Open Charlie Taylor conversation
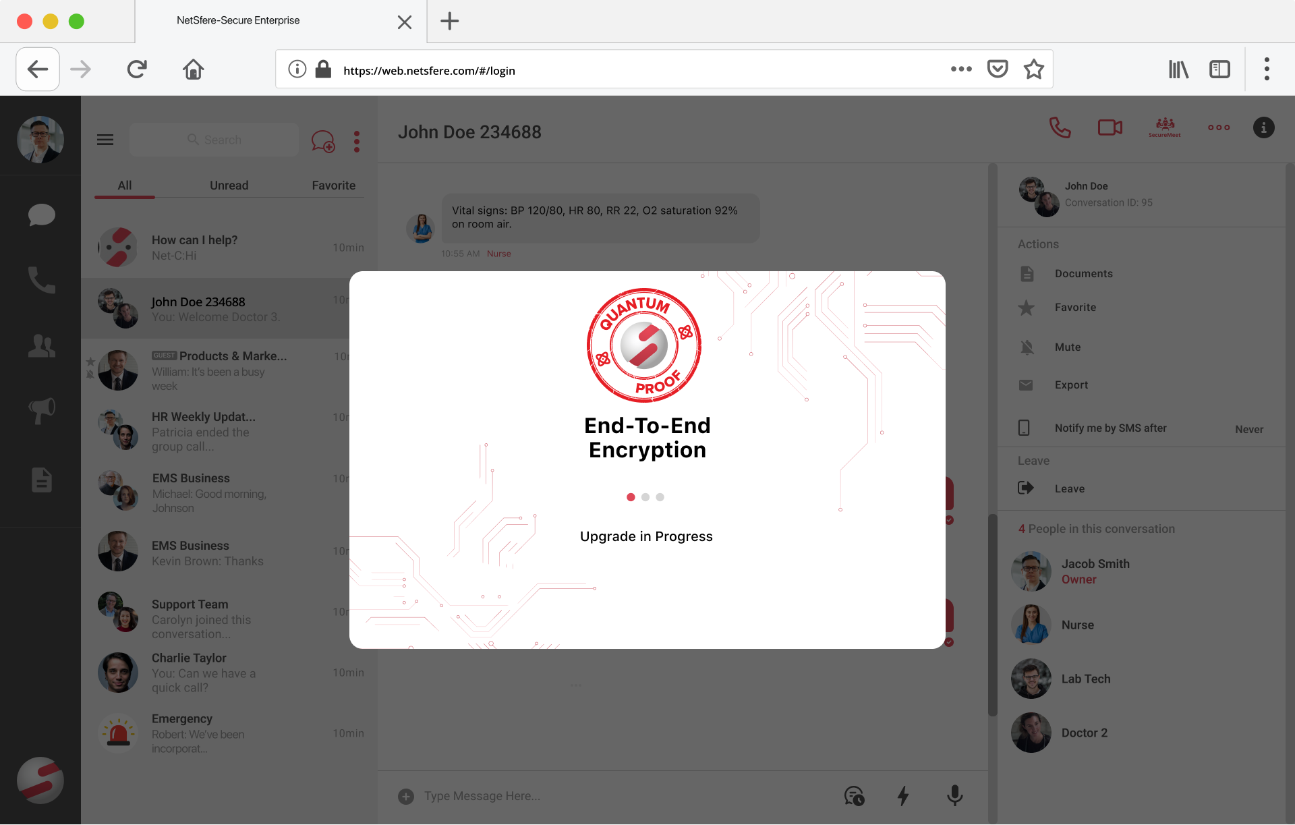This screenshot has height=825, width=1295. pos(229,673)
